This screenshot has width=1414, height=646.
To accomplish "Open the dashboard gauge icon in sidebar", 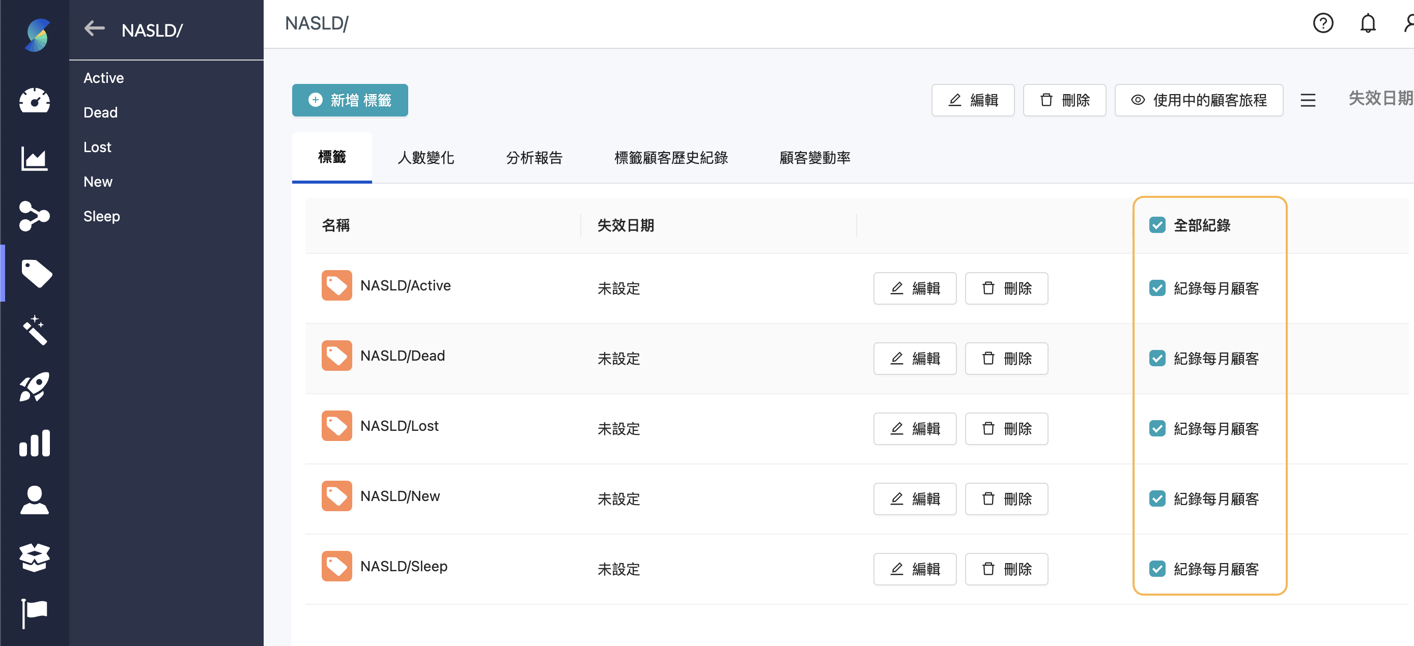I will 35,100.
